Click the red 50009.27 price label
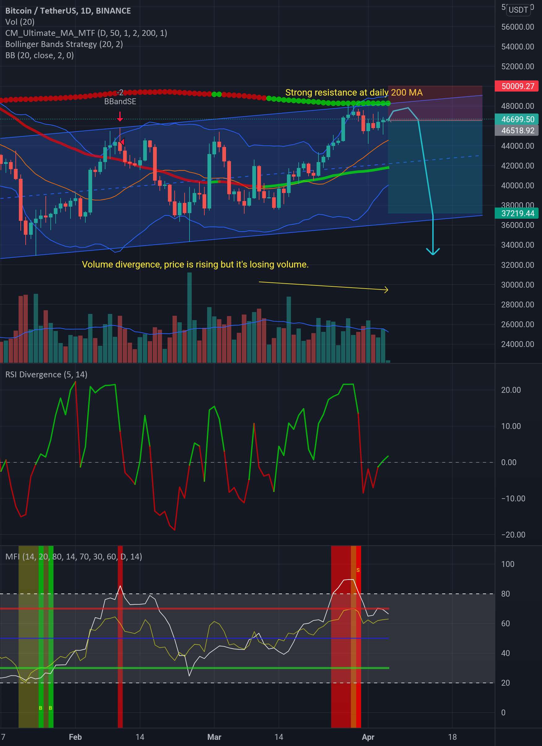The width and height of the screenshot is (542, 746). click(516, 86)
